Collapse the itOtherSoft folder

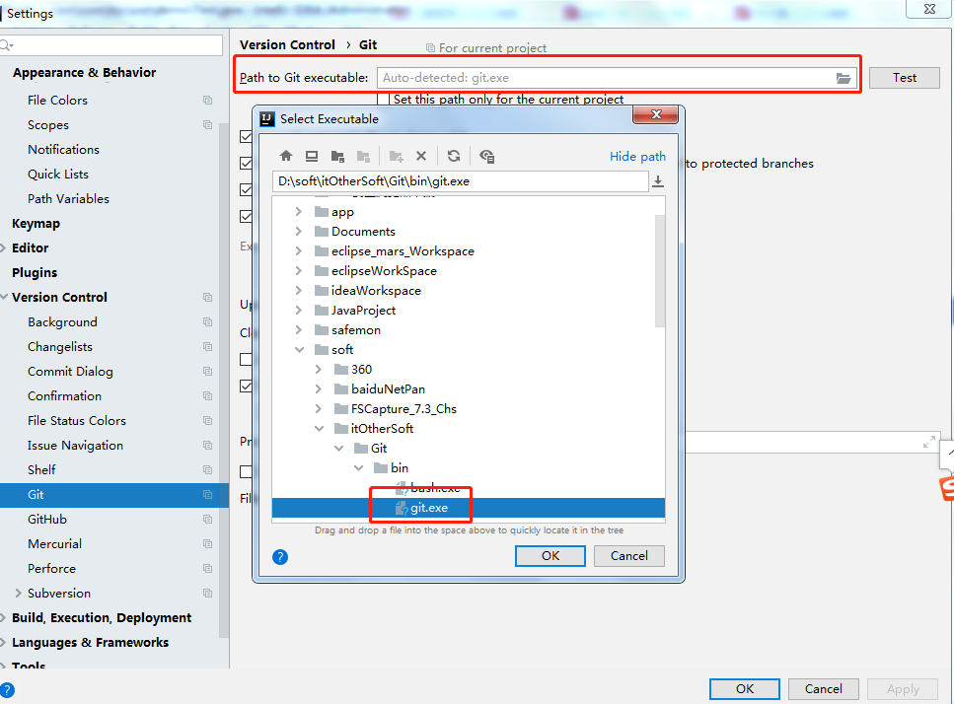coord(319,429)
